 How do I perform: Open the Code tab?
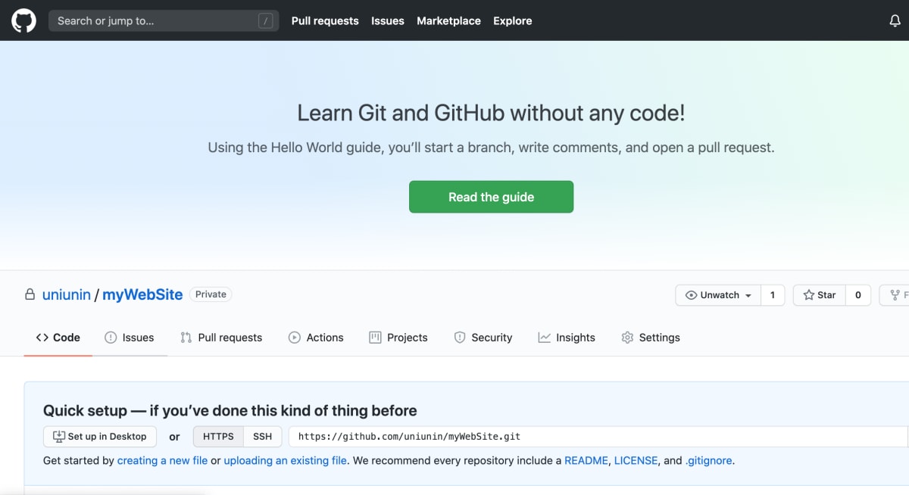(x=58, y=338)
